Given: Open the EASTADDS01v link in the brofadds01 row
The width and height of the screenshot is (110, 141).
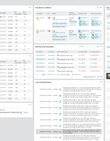Looking at the screenshot, I should click(x=41, y=55).
